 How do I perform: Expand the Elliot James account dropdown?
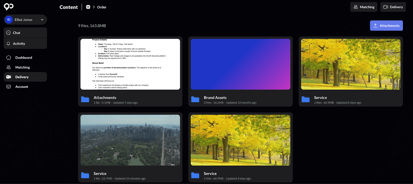pyautogui.click(x=42, y=20)
